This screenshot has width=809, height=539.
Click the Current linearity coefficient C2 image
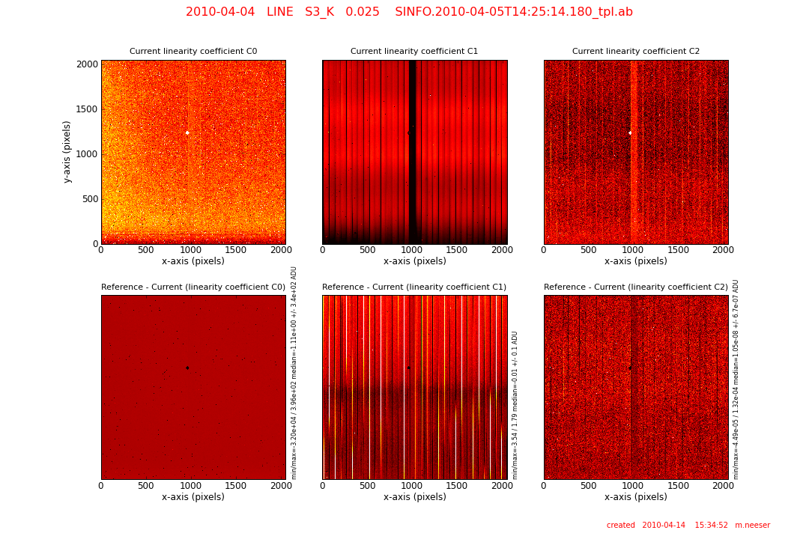pos(636,152)
